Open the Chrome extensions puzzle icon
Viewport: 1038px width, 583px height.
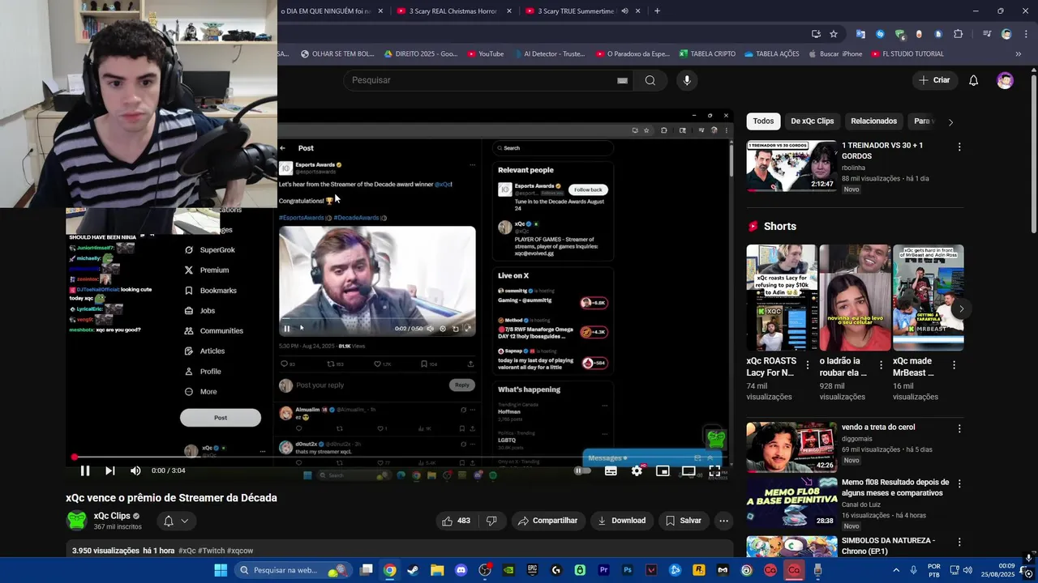point(959,34)
